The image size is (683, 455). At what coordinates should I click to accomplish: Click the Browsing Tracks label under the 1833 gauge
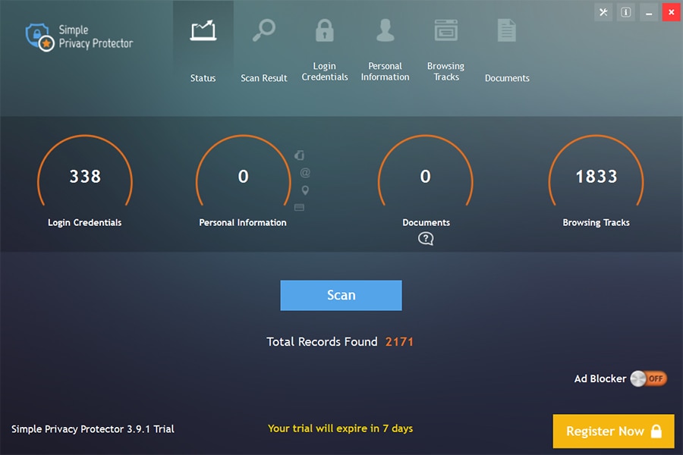[596, 222]
